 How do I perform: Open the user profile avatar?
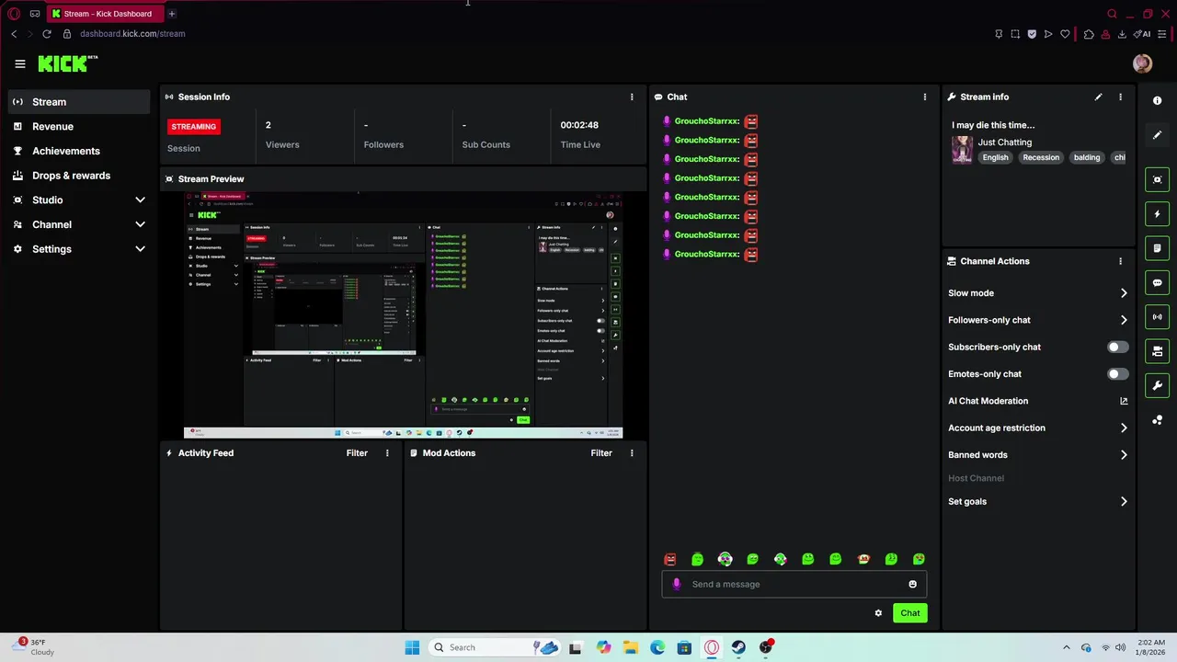1142,63
